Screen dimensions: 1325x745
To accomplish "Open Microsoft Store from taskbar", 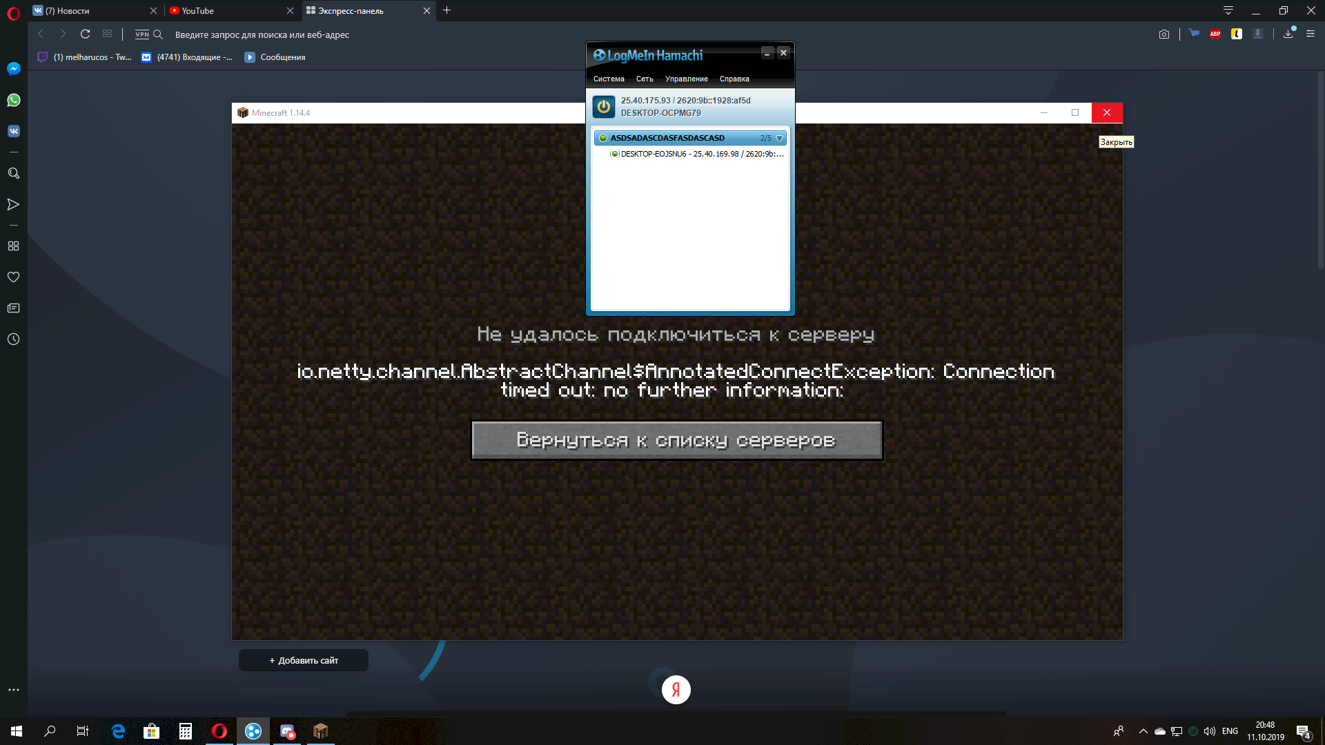I will coord(152,731).
